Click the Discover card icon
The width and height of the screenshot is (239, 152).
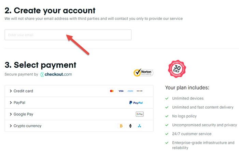click(139, 91)
